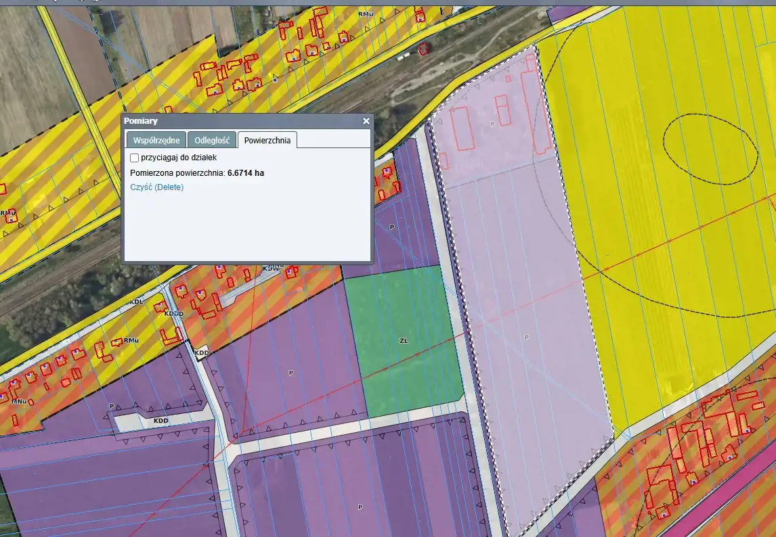Viewport: 776px width, 537px height.
Task: Click the Czyść (Delete) link
Action: (156, 187)
